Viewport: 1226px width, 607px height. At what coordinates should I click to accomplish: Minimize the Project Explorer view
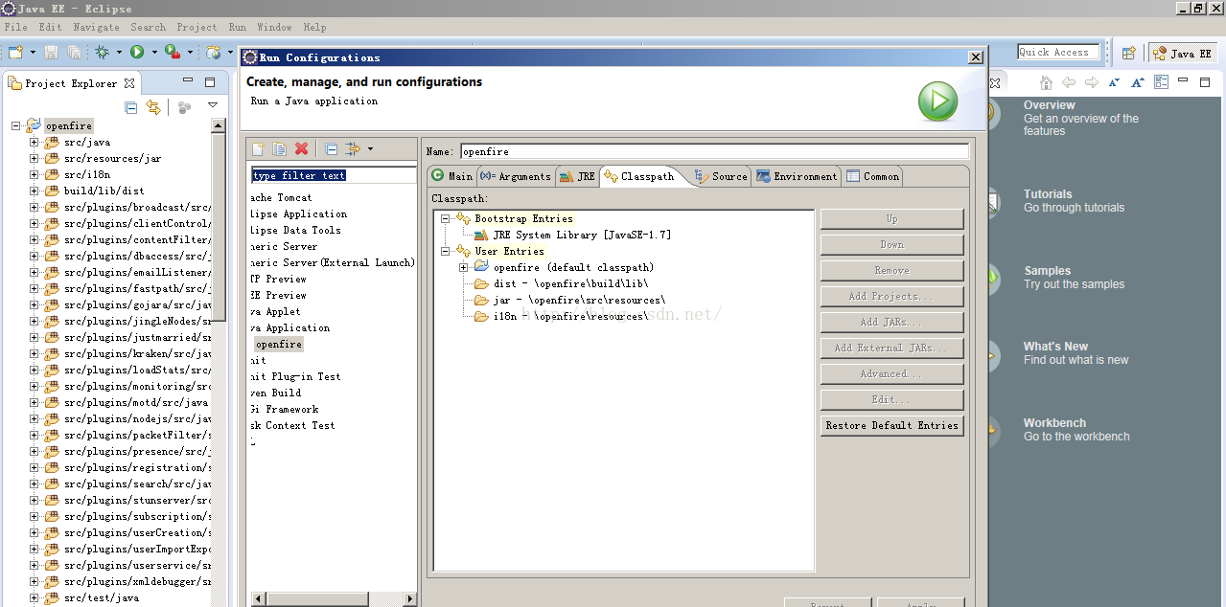pyautogui.click(x=188, y=82)
